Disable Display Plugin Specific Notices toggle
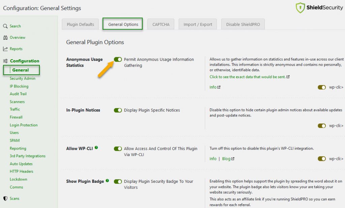Viewport: 345px width, 208px height. tap(118, 110)
